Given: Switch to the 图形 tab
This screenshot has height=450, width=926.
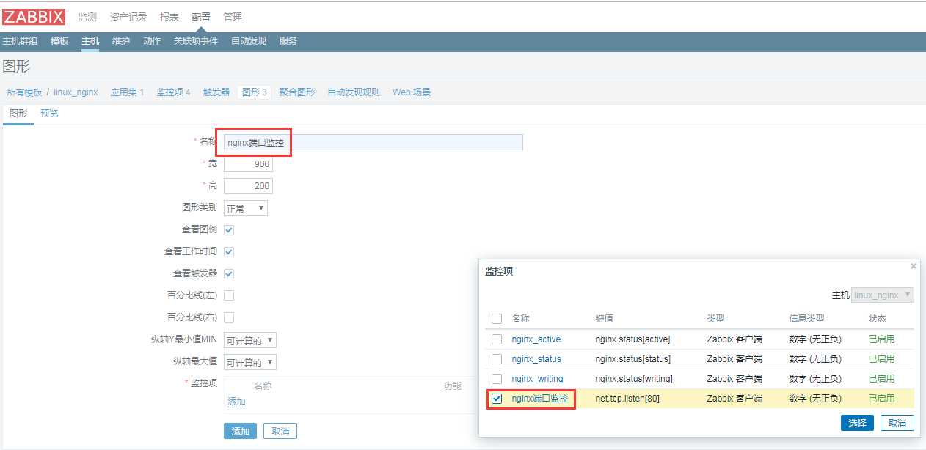Looking at the screenshot, I should 18,114.
